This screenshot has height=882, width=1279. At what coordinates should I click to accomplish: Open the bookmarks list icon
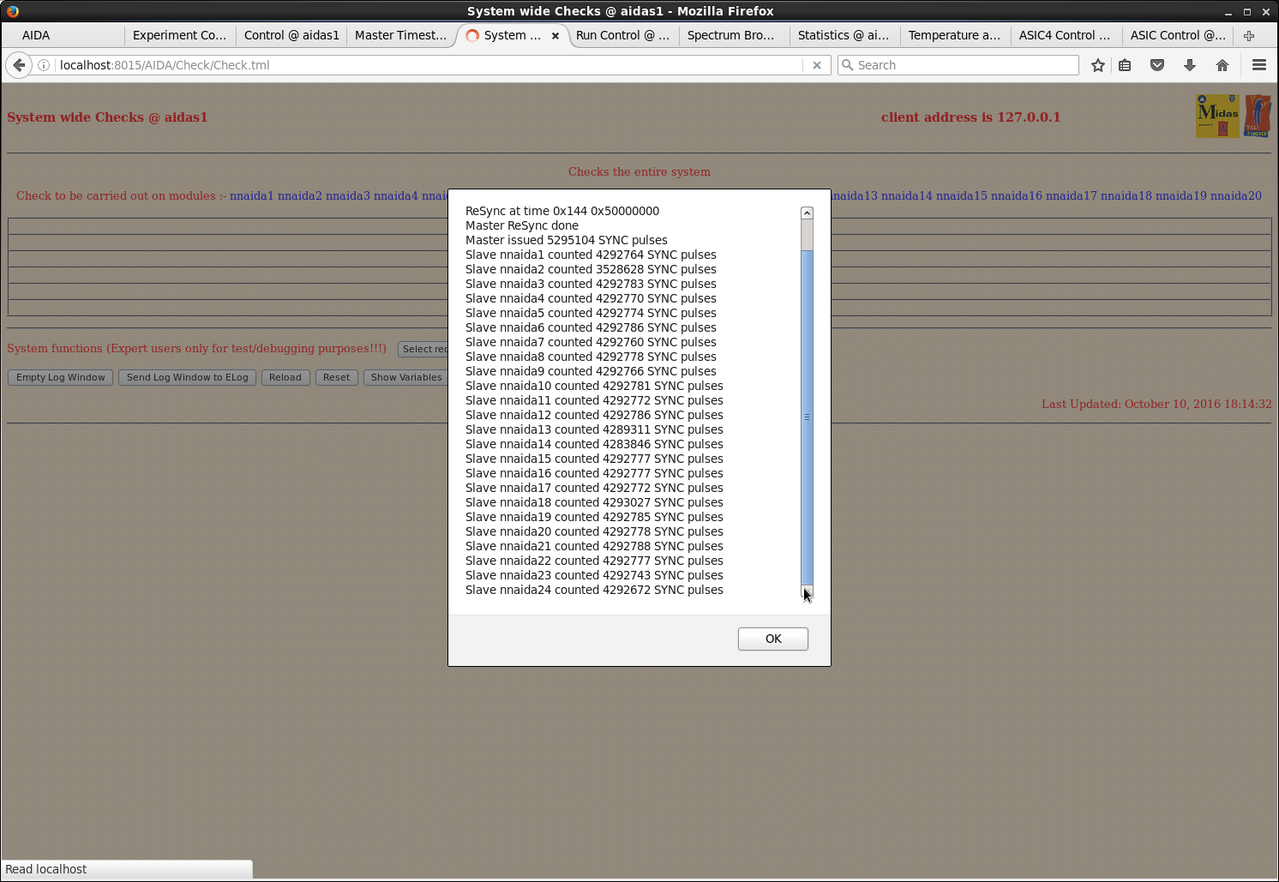pyautogui.click(x=1125, y=65)
